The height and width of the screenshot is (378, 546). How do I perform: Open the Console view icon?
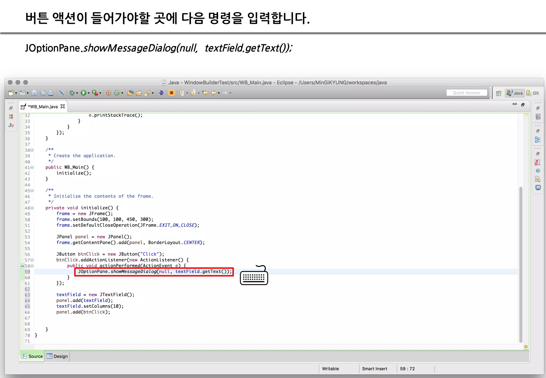point(538,188)
